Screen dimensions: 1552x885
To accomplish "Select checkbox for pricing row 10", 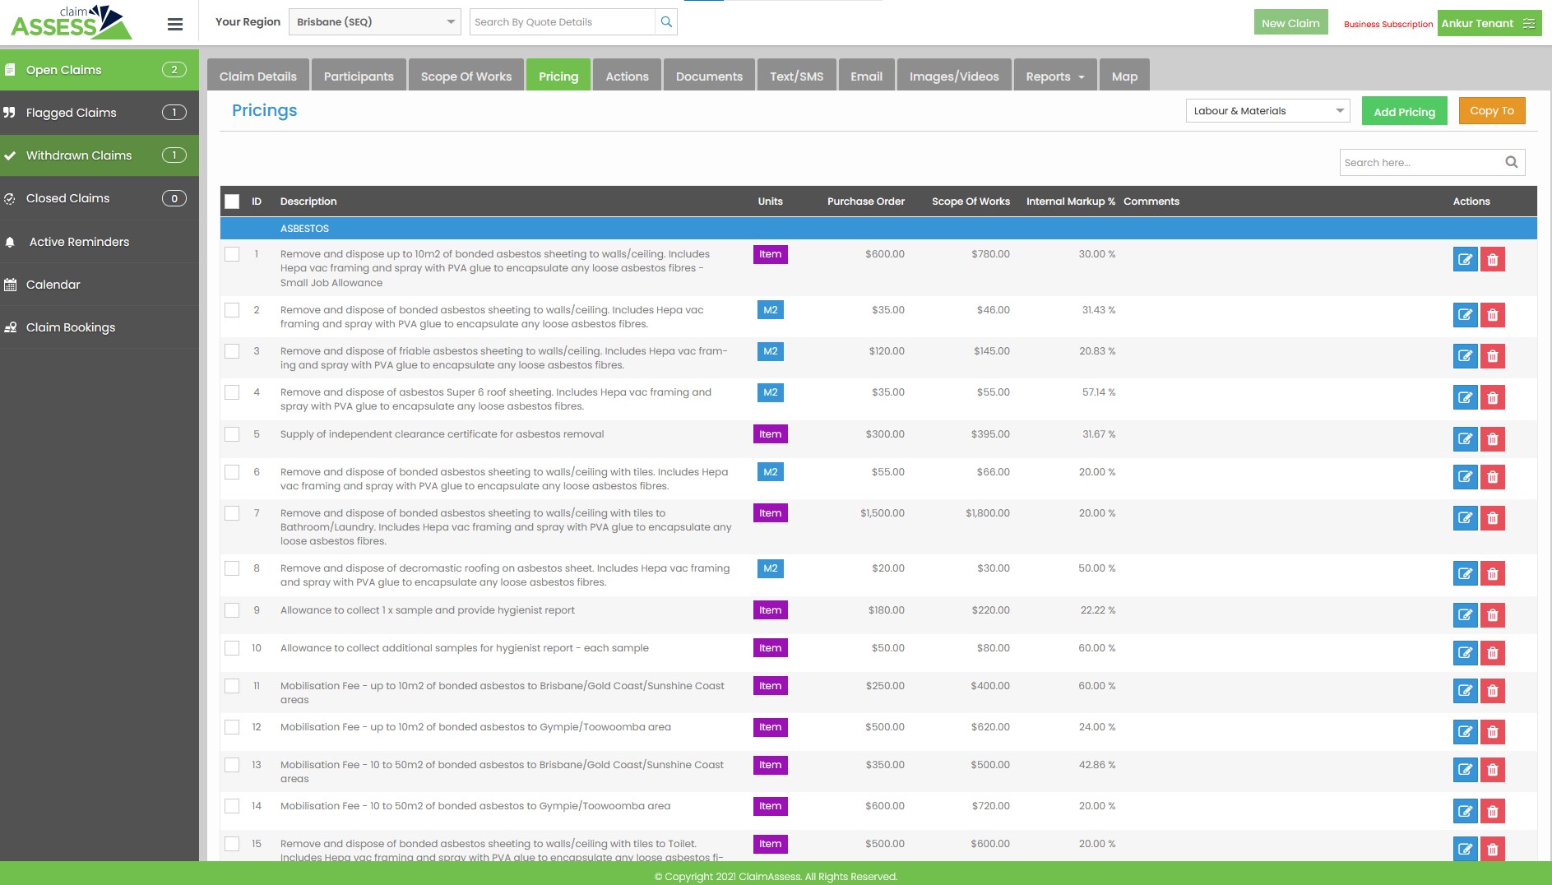I will 232,648.
